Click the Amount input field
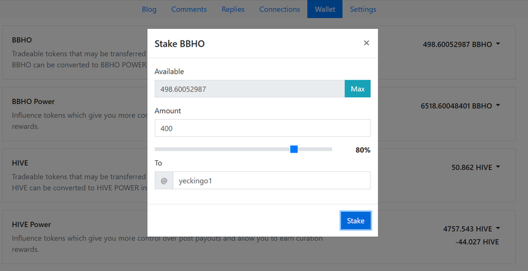The height and width of the screenshot is (271, 528). point(263,128)
